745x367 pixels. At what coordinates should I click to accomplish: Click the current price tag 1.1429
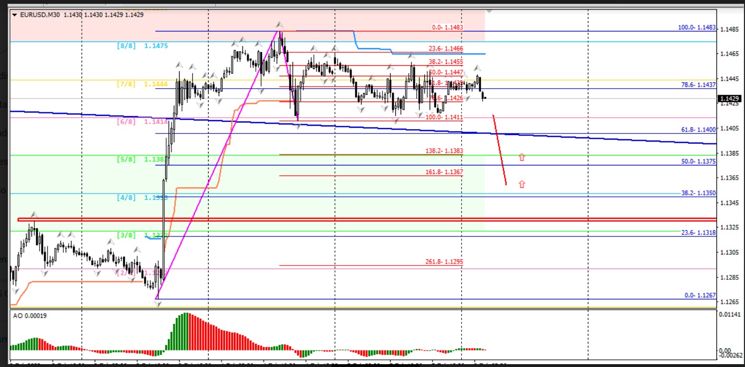pos(729,99)
